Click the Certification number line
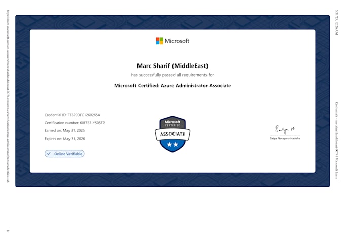345x233 pixels. coord(75,123)
